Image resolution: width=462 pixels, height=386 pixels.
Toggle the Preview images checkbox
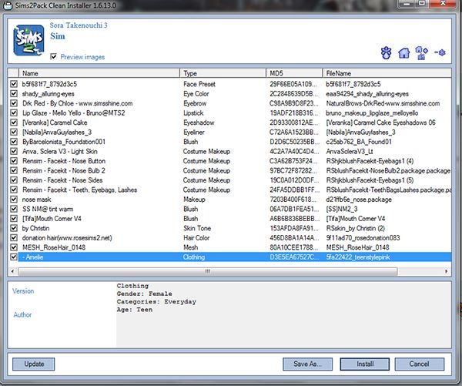click(53, 56)
